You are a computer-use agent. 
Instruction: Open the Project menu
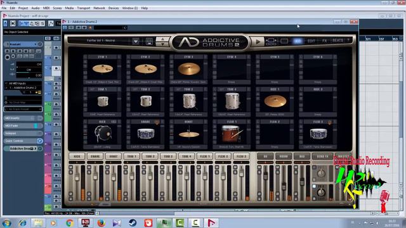coord(23,8)
